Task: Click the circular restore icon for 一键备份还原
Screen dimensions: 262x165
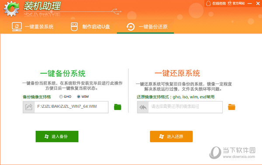Action: 131,27
